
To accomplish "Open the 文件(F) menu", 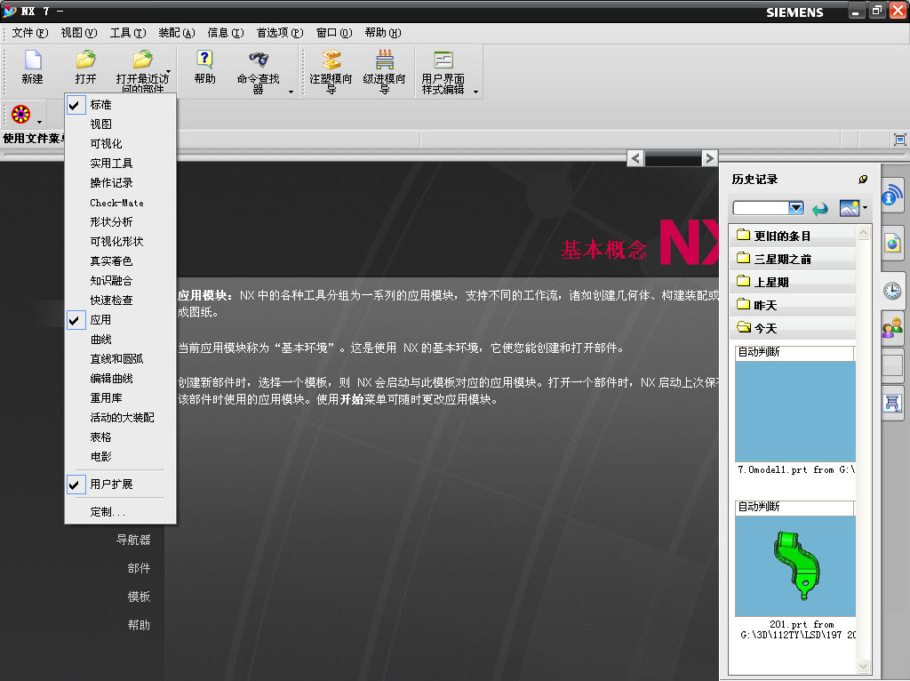I will 30,33.
